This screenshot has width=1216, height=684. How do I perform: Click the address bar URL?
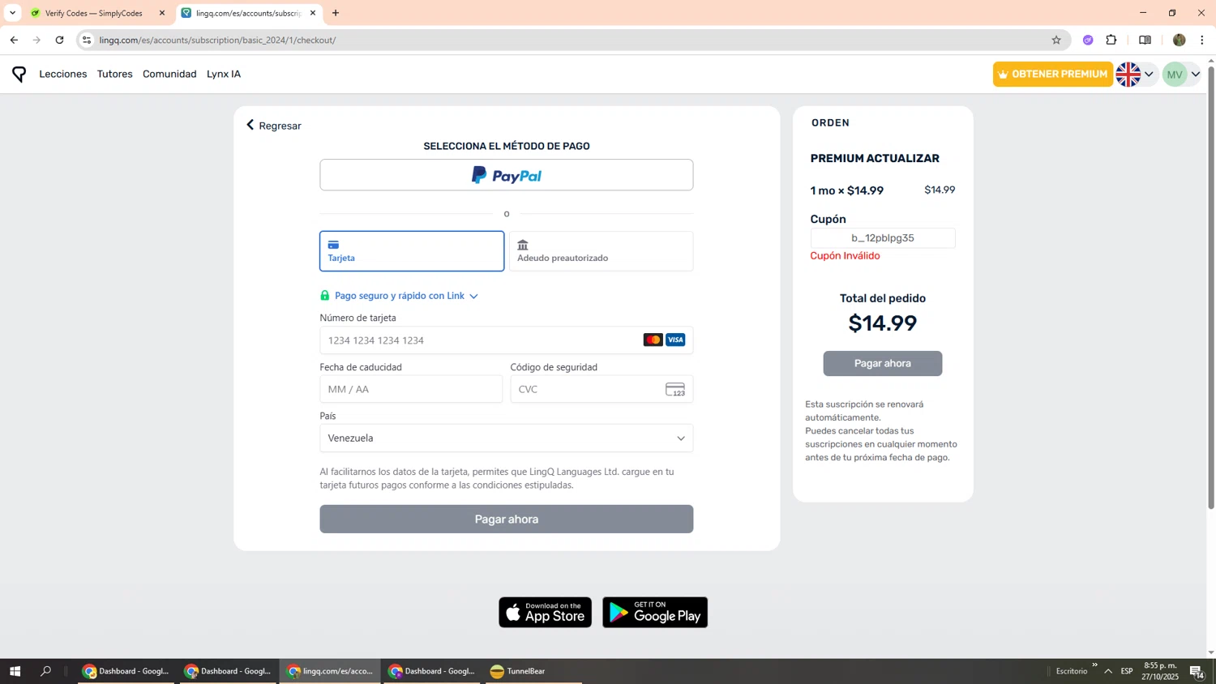click(x=217, y=40)
